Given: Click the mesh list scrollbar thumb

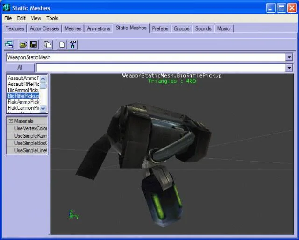Looking at the screenshot, I should [x=43, y=85].
